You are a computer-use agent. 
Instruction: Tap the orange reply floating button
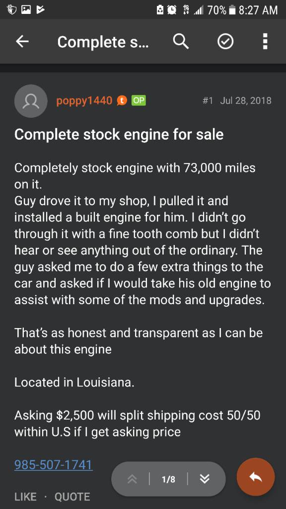tap(256, 477)
